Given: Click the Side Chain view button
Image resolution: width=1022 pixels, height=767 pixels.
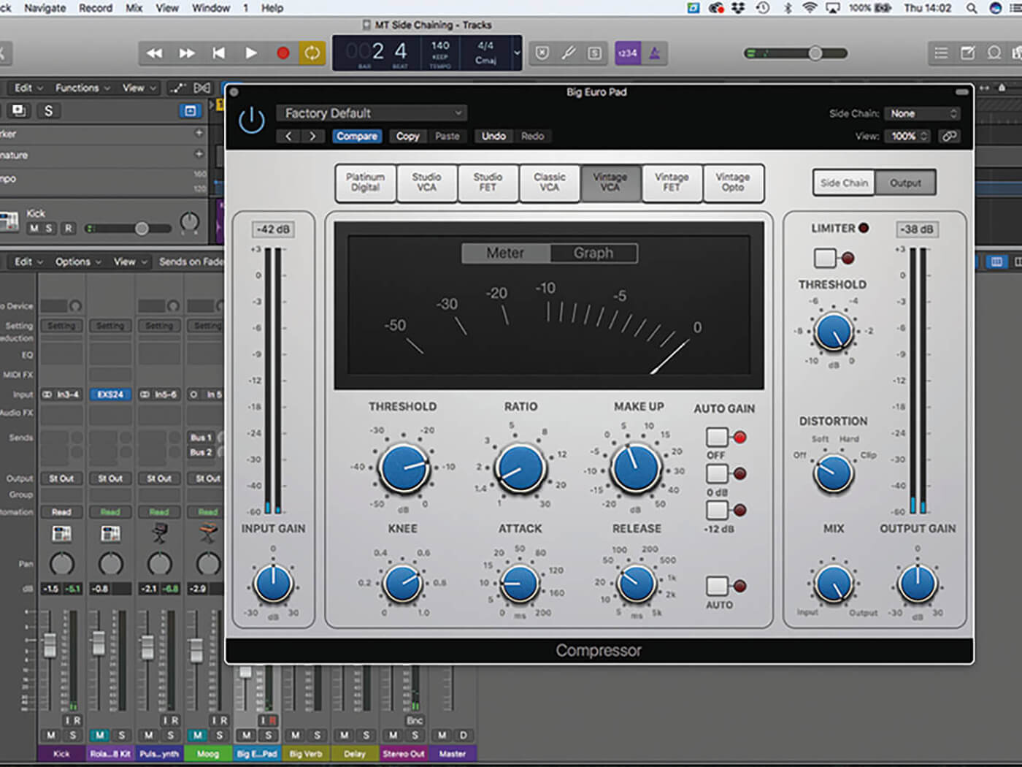Looking at the screenshot, I should 844,183.
